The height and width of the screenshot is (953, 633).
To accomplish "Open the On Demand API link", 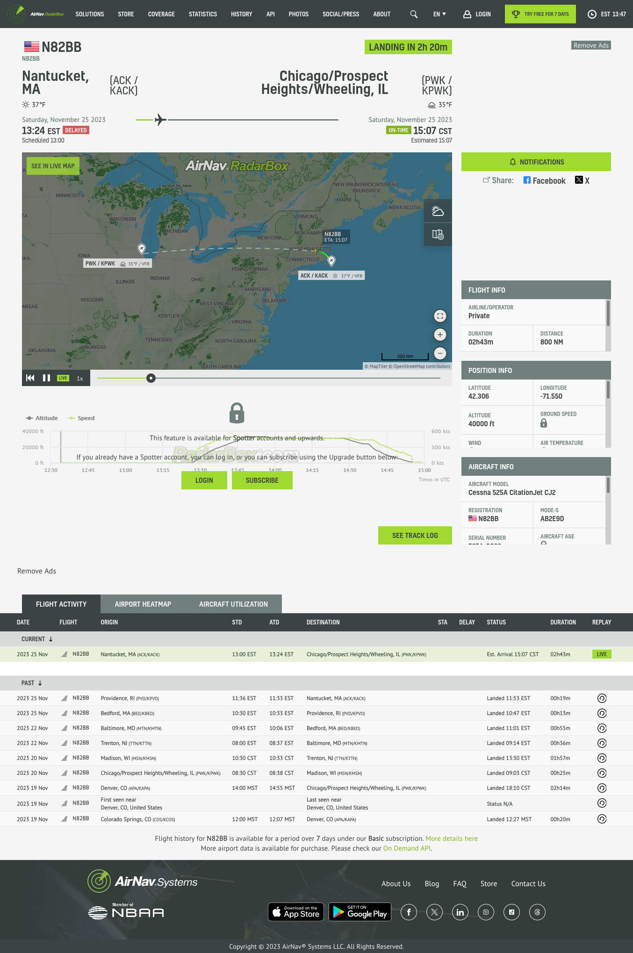I will 407,848.
